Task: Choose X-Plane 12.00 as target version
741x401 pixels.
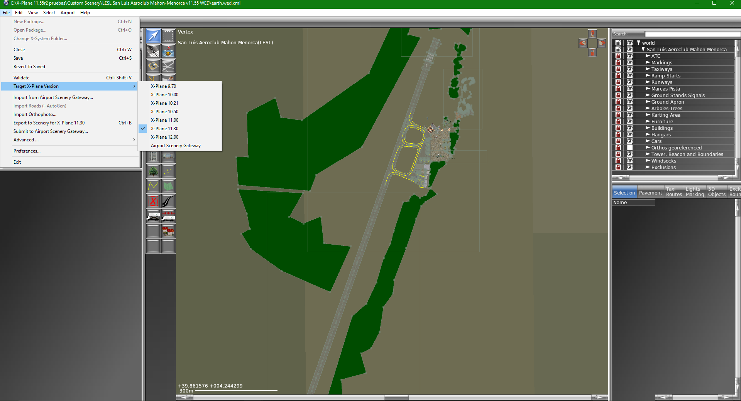Action: [x=180, y=137]
